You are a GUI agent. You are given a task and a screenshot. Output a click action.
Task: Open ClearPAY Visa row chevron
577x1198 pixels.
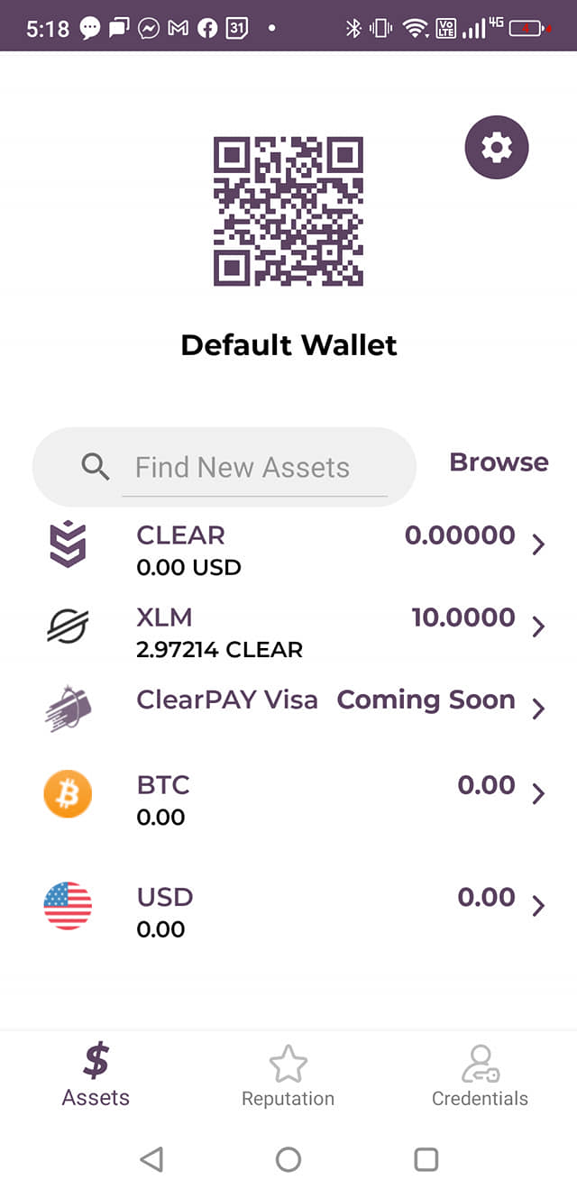pyautogui.click(x=538, y=709)
